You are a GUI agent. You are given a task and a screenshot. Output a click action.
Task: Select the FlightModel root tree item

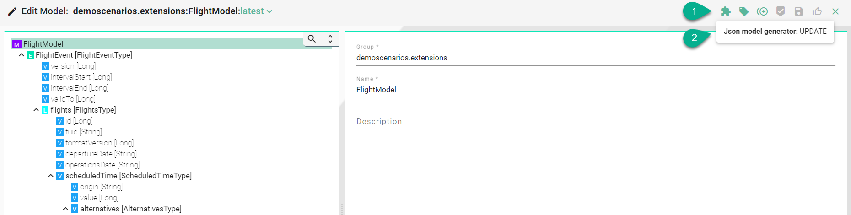(x=43, y=44)
